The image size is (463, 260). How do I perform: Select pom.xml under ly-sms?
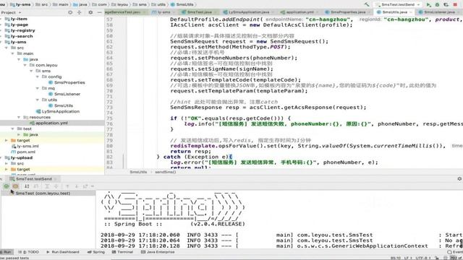[23, 152]
